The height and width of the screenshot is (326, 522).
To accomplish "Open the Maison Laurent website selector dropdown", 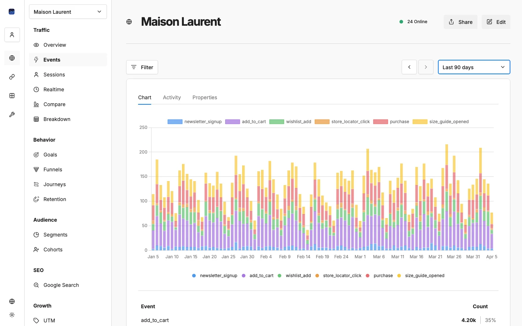I will 68,12.
